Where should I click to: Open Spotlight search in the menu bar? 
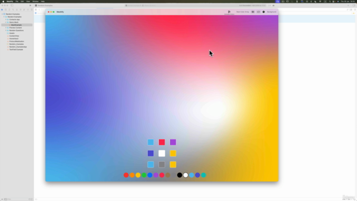(330, 1)
